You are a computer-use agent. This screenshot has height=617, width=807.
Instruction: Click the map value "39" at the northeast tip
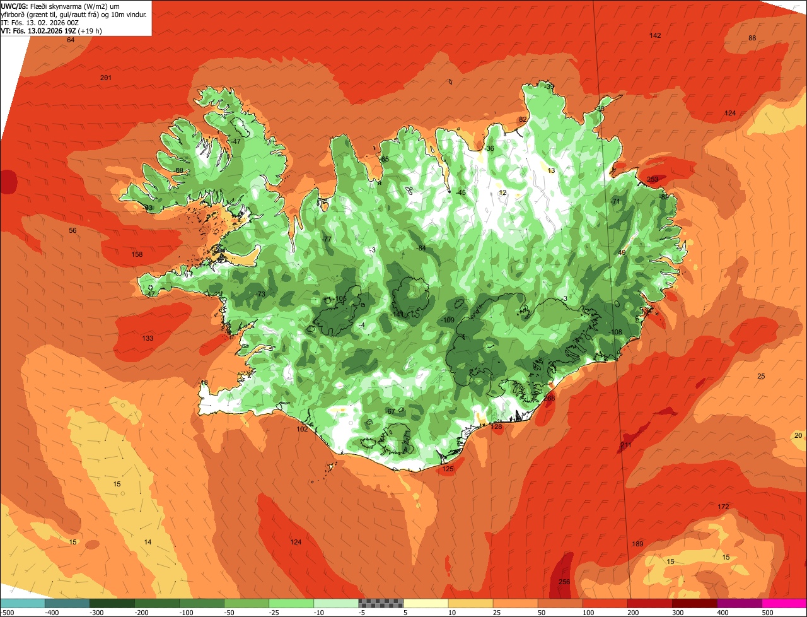550,86
